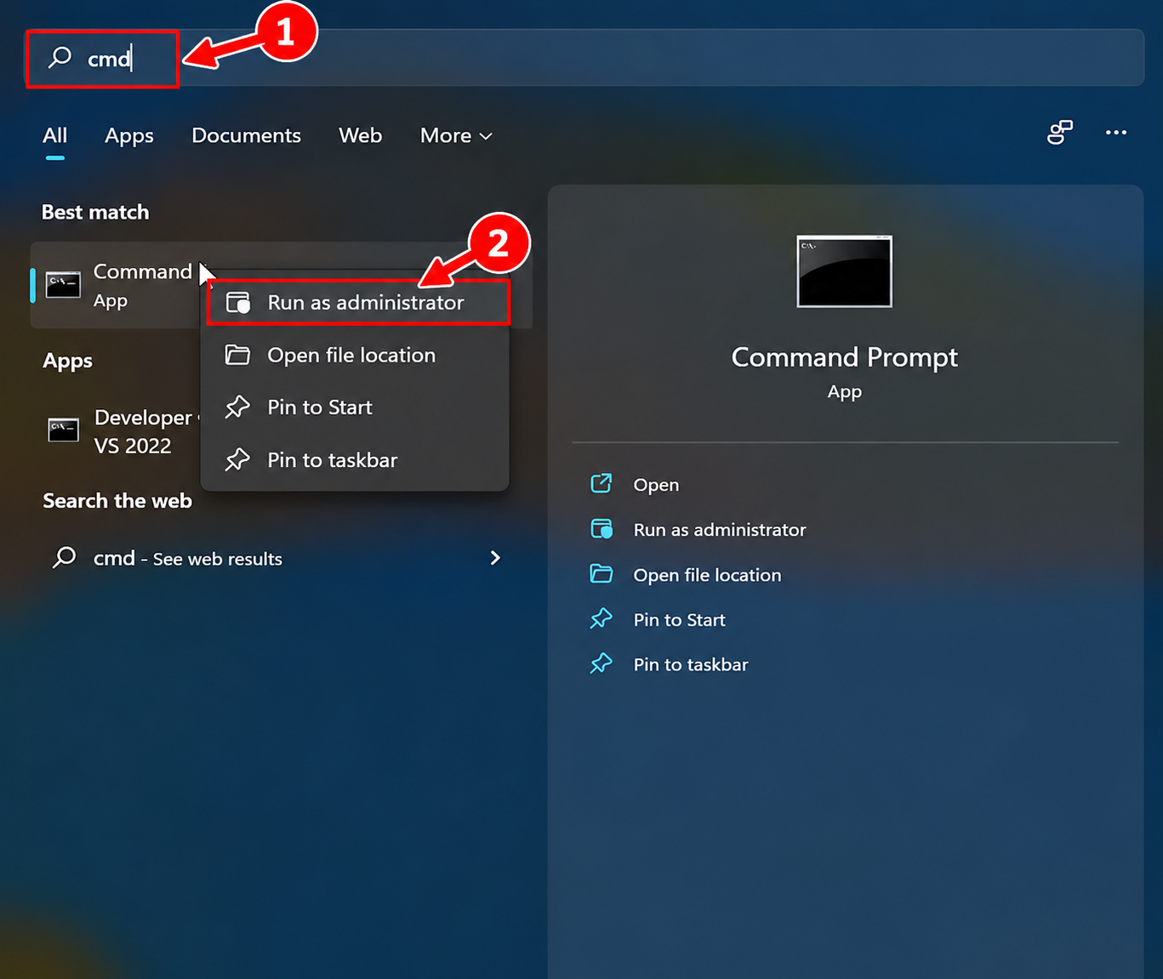Expand the More filter dropdown
Viewport: 1163px width, 979px height.
click(456, 136)
